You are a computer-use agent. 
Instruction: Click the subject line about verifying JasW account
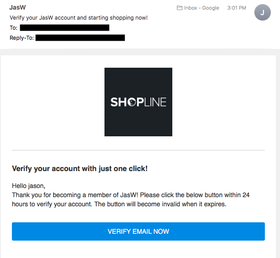point(78,18)
